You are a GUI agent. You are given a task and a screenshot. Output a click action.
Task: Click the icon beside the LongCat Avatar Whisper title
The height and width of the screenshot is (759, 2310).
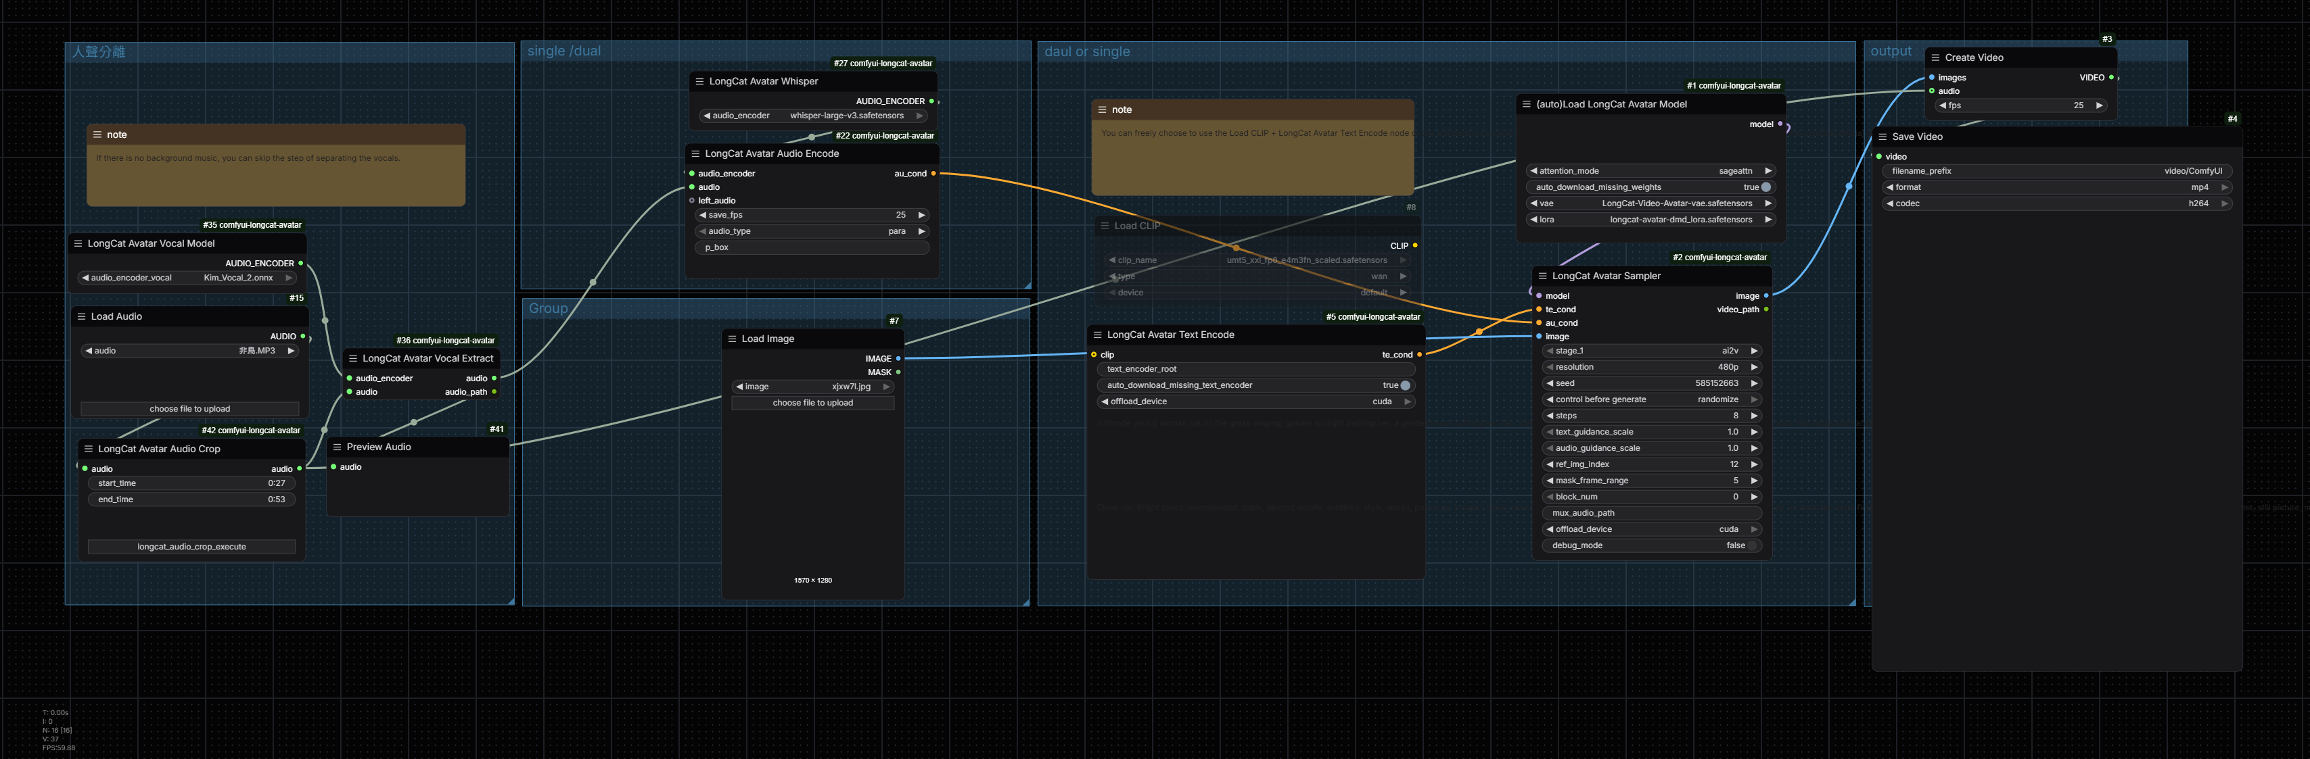699,82
